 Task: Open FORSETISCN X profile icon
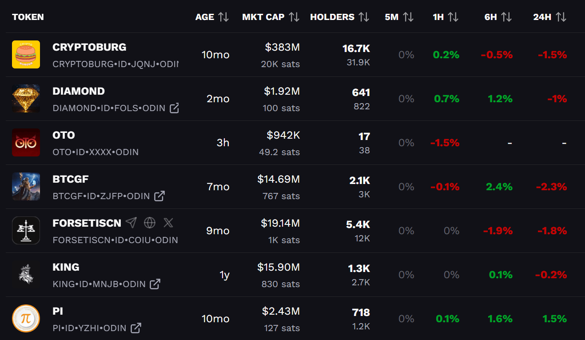pos(168,223)
